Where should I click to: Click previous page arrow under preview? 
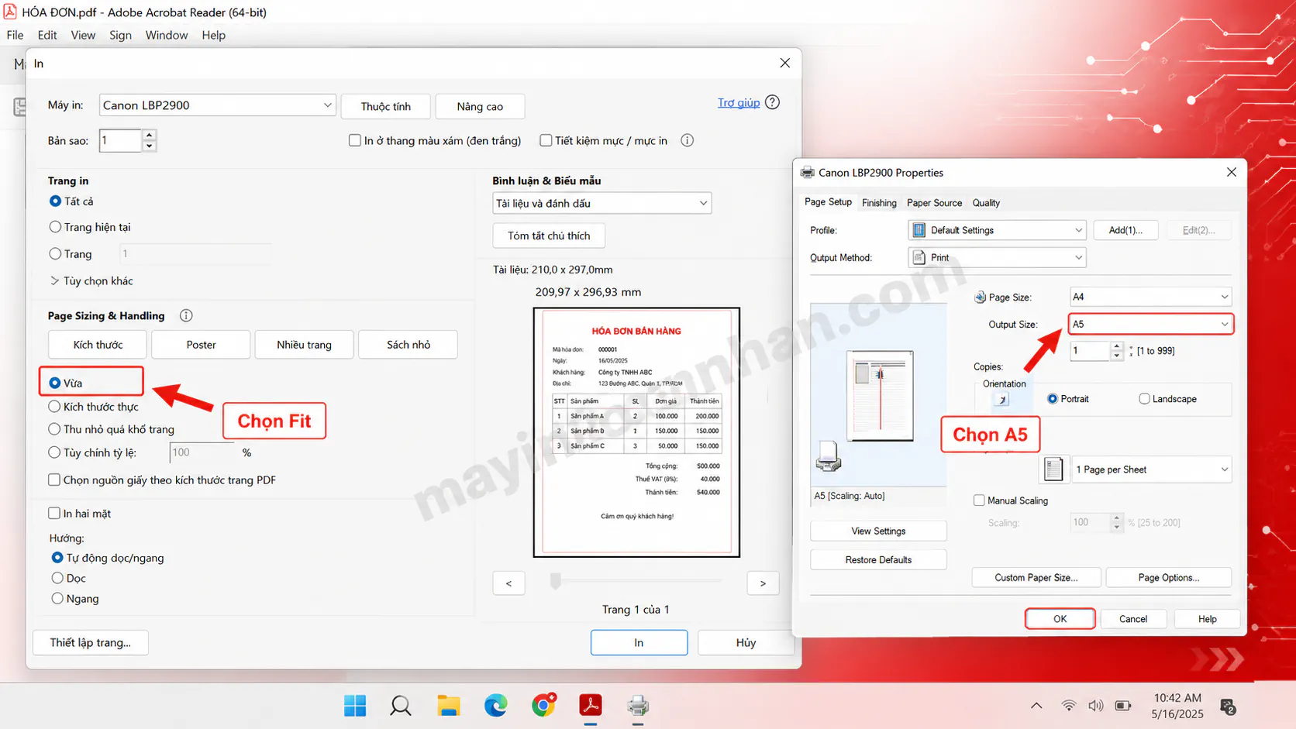click(508, 583)
